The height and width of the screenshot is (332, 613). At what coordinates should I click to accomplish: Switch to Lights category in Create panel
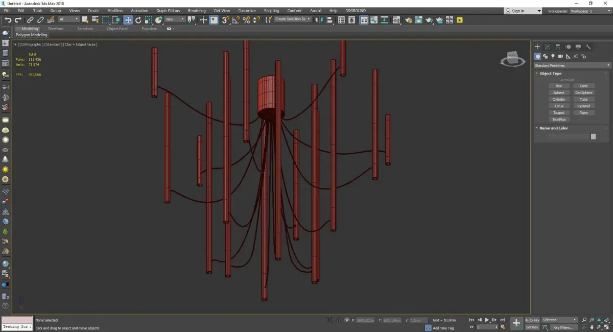pos(553,56)
